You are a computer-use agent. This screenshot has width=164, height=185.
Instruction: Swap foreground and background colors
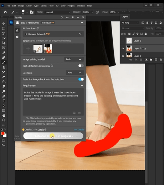point(5,129)
